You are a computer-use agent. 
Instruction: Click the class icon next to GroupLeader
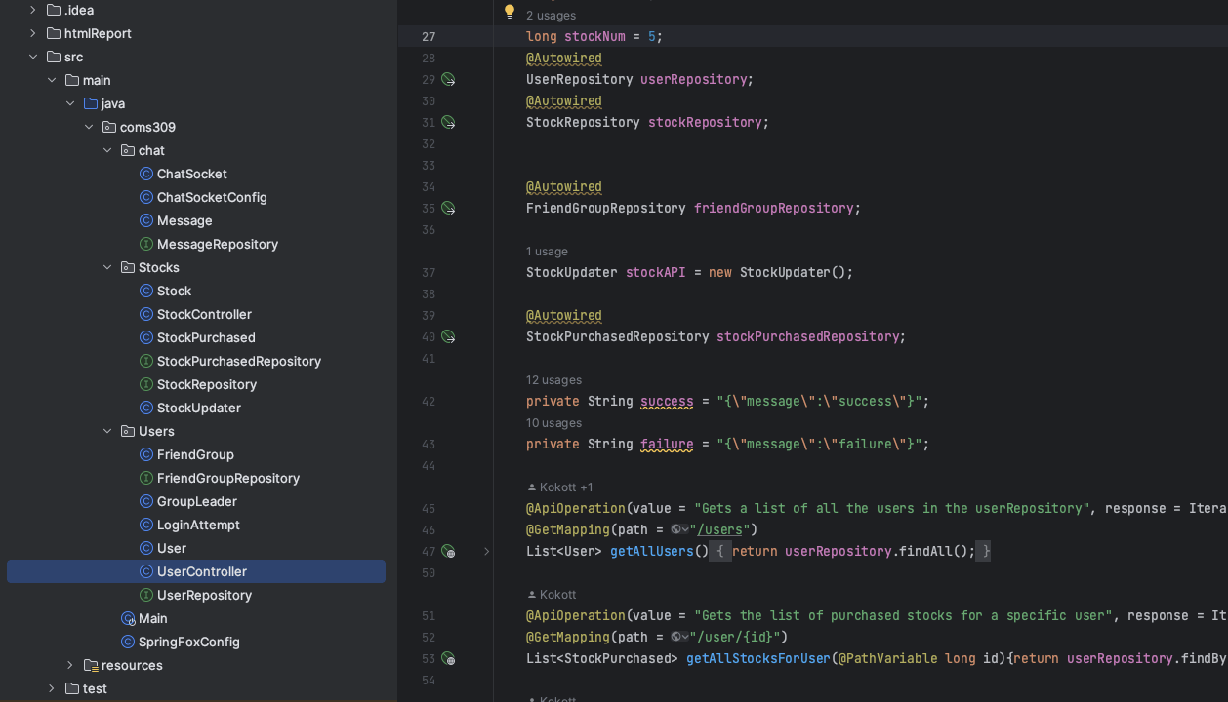(146, 501)
